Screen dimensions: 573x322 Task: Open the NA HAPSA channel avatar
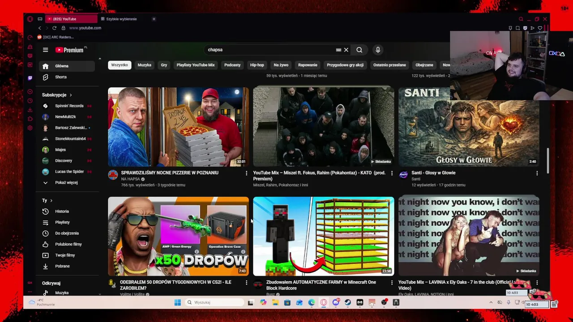pyautogui.click(x=113, y=175)
